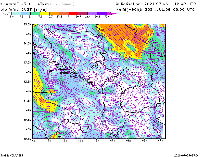Click the 39.5N latitude label
The height and width of the screenshot is (157, 204).
[27, 139]
